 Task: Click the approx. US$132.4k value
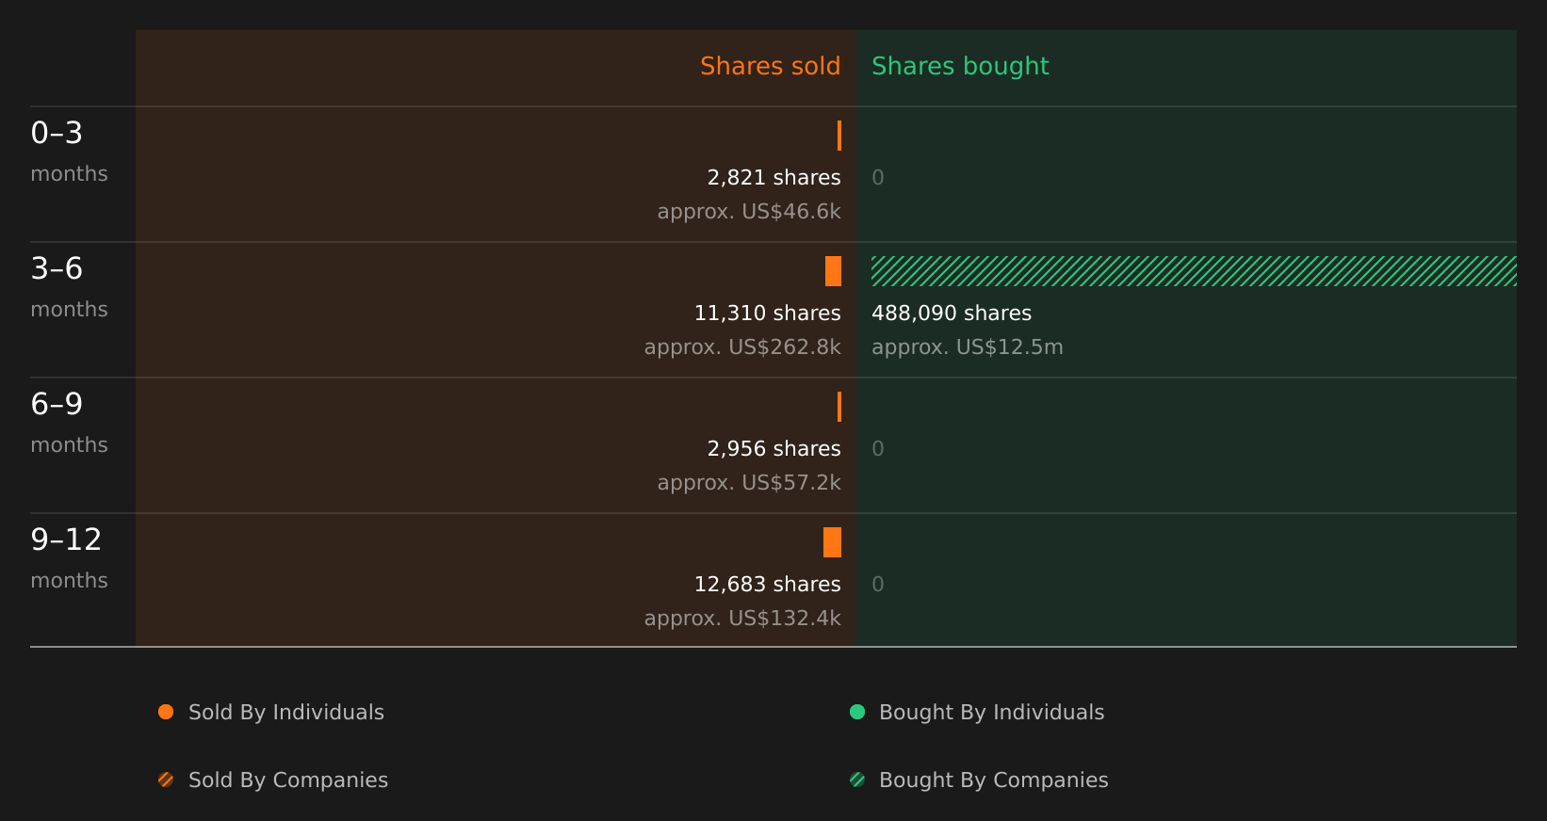pyautogui.click(x=742, y=619)
